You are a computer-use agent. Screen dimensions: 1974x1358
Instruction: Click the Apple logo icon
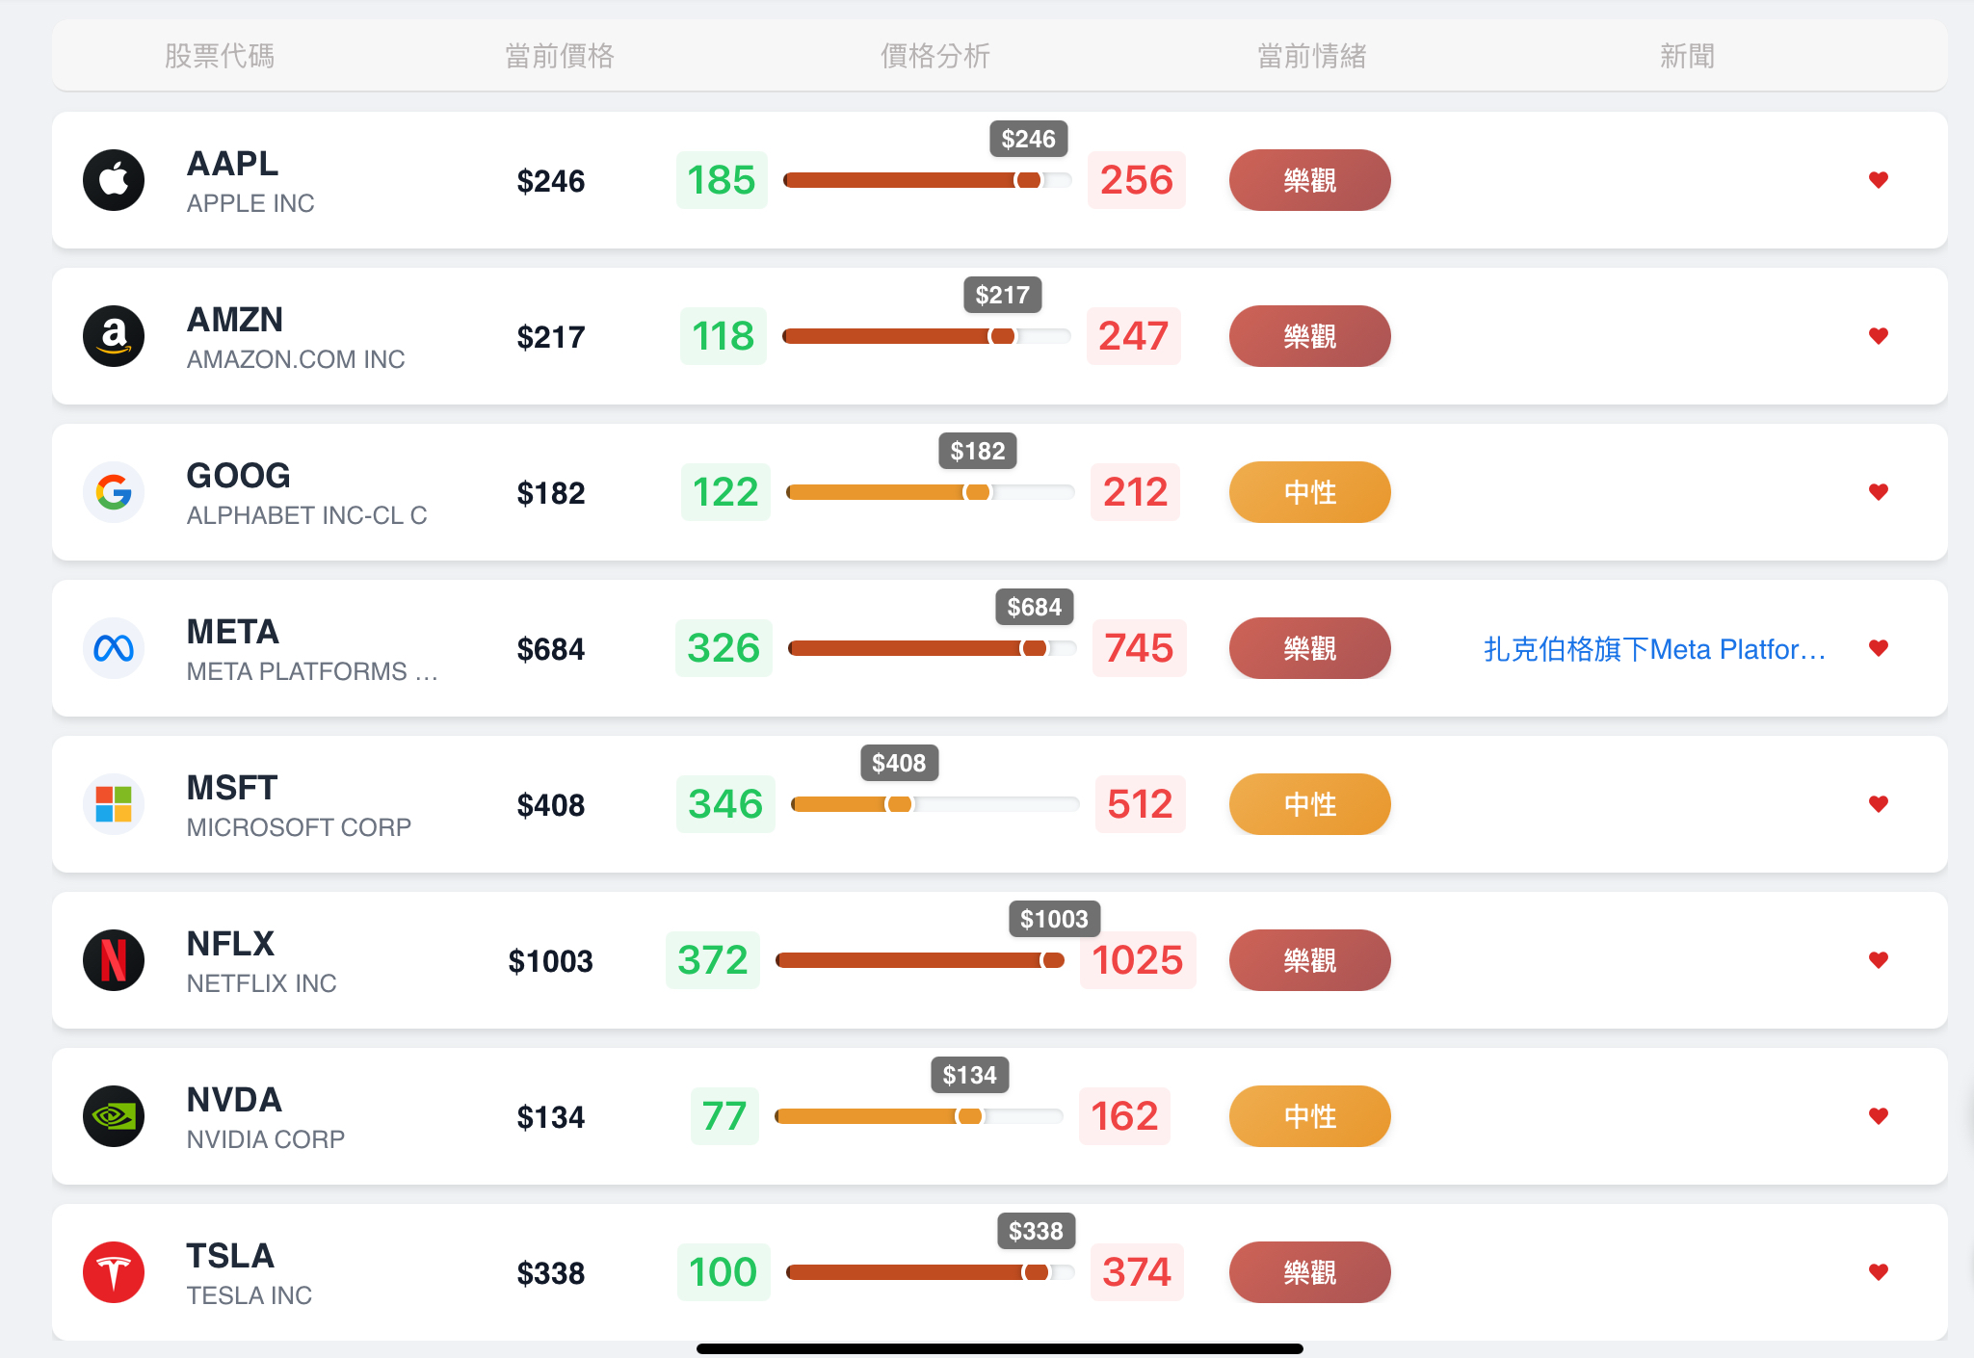tap(114, 180)
